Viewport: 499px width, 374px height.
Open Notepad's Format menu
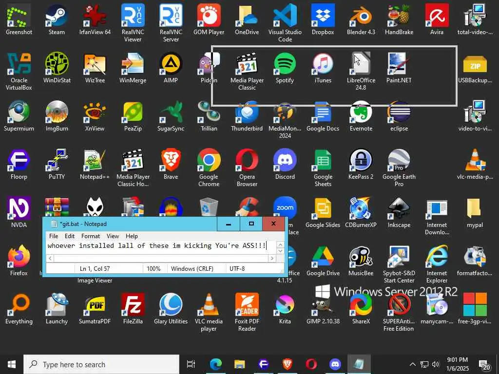[90, 236]
